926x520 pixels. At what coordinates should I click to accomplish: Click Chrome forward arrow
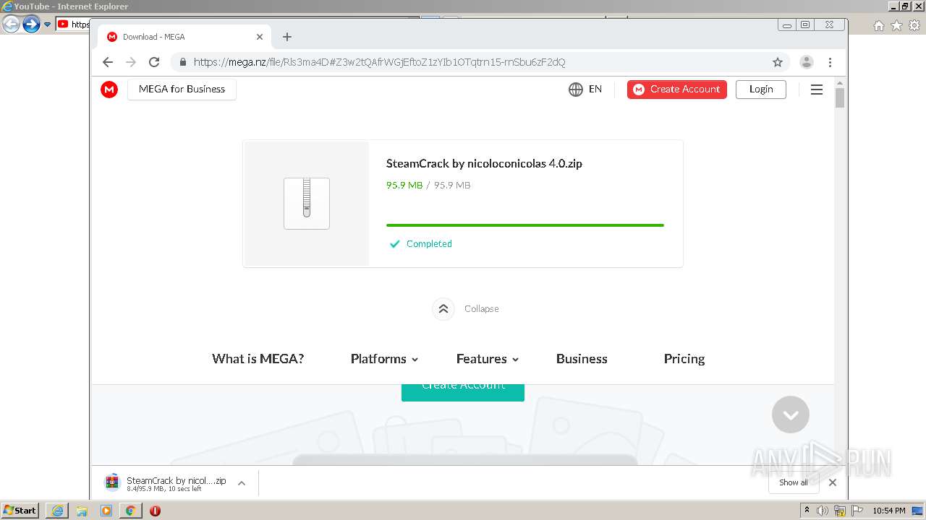[131, 62]
